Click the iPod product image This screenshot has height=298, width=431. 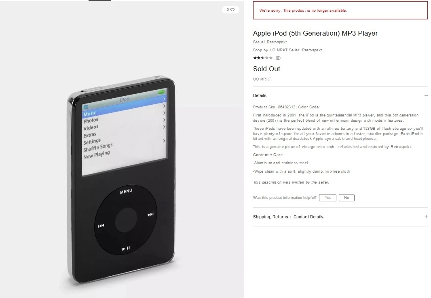pos(121,180)
